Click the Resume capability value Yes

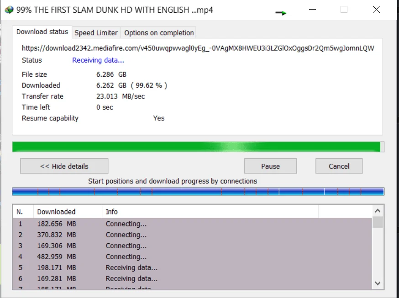159,118
